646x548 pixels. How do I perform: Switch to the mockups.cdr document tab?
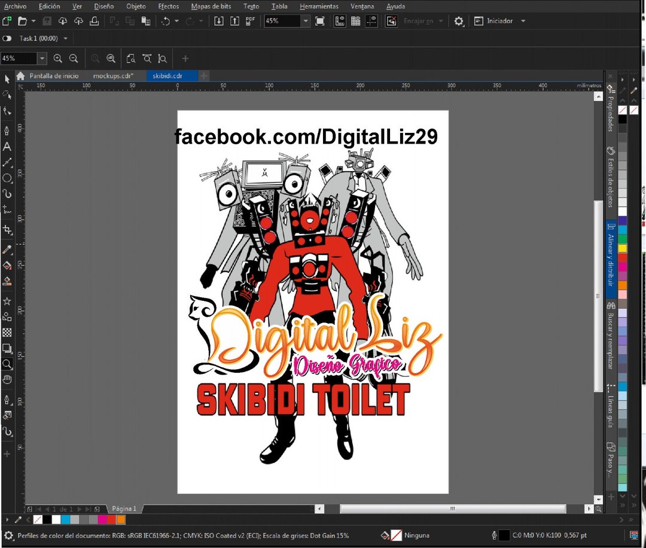pos(113,76)
